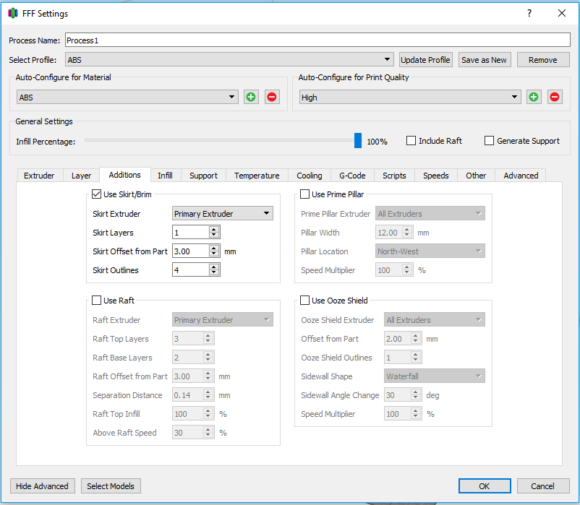This screenshot has height=505, width=580.
Task: Cancel the FFF Settings dialog
Action: (543, 485)
